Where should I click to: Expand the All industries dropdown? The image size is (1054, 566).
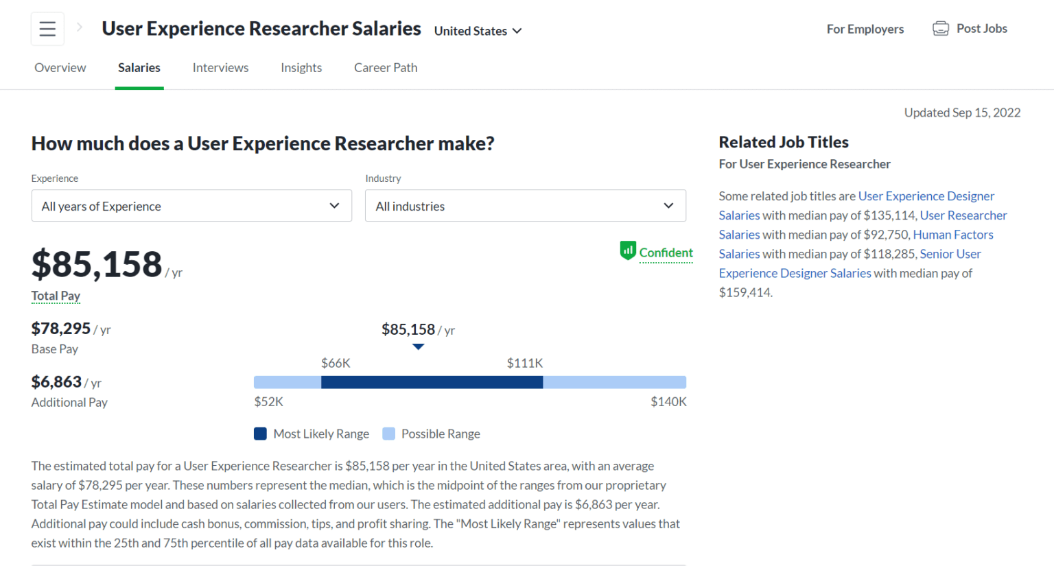coord(526,206)
